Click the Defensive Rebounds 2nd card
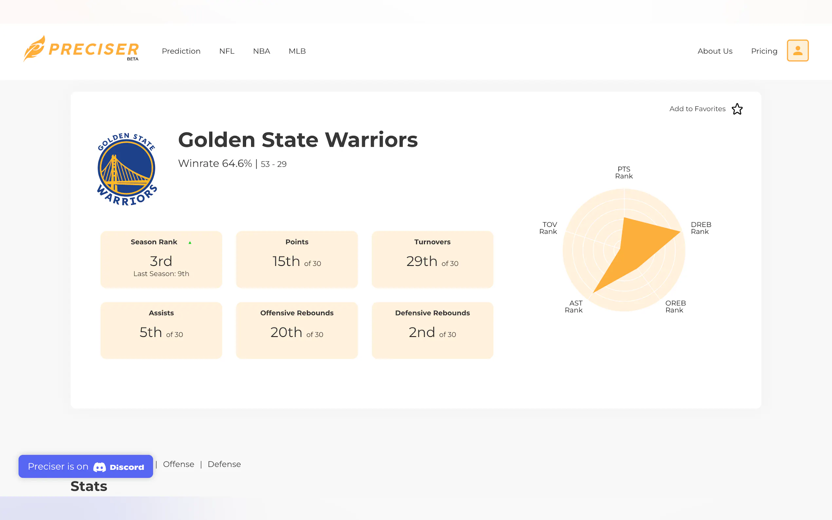The image size is (832, 520). coord(432,330)
